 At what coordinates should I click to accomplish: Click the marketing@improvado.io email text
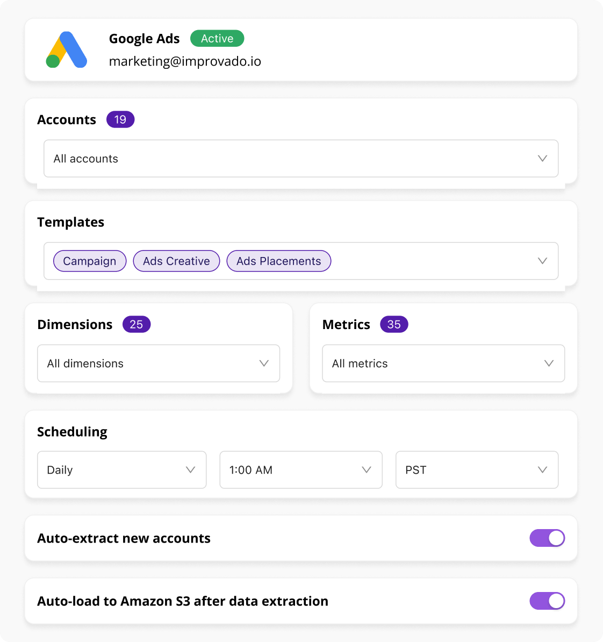[185, 61]
